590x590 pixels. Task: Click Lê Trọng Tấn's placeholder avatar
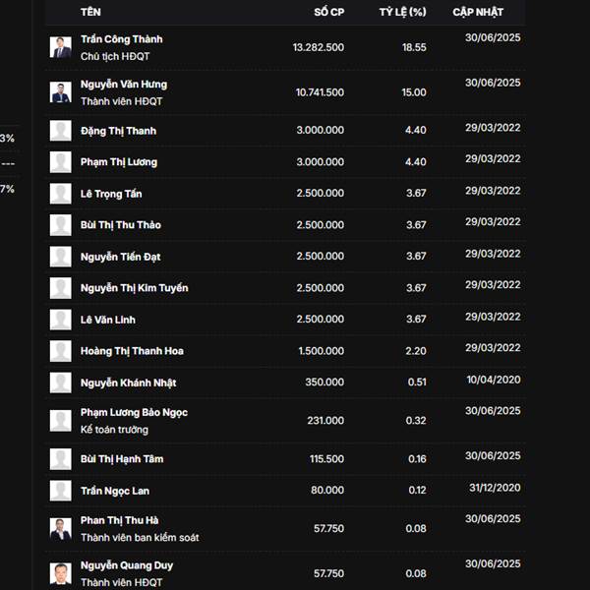(x=61, y=194)
